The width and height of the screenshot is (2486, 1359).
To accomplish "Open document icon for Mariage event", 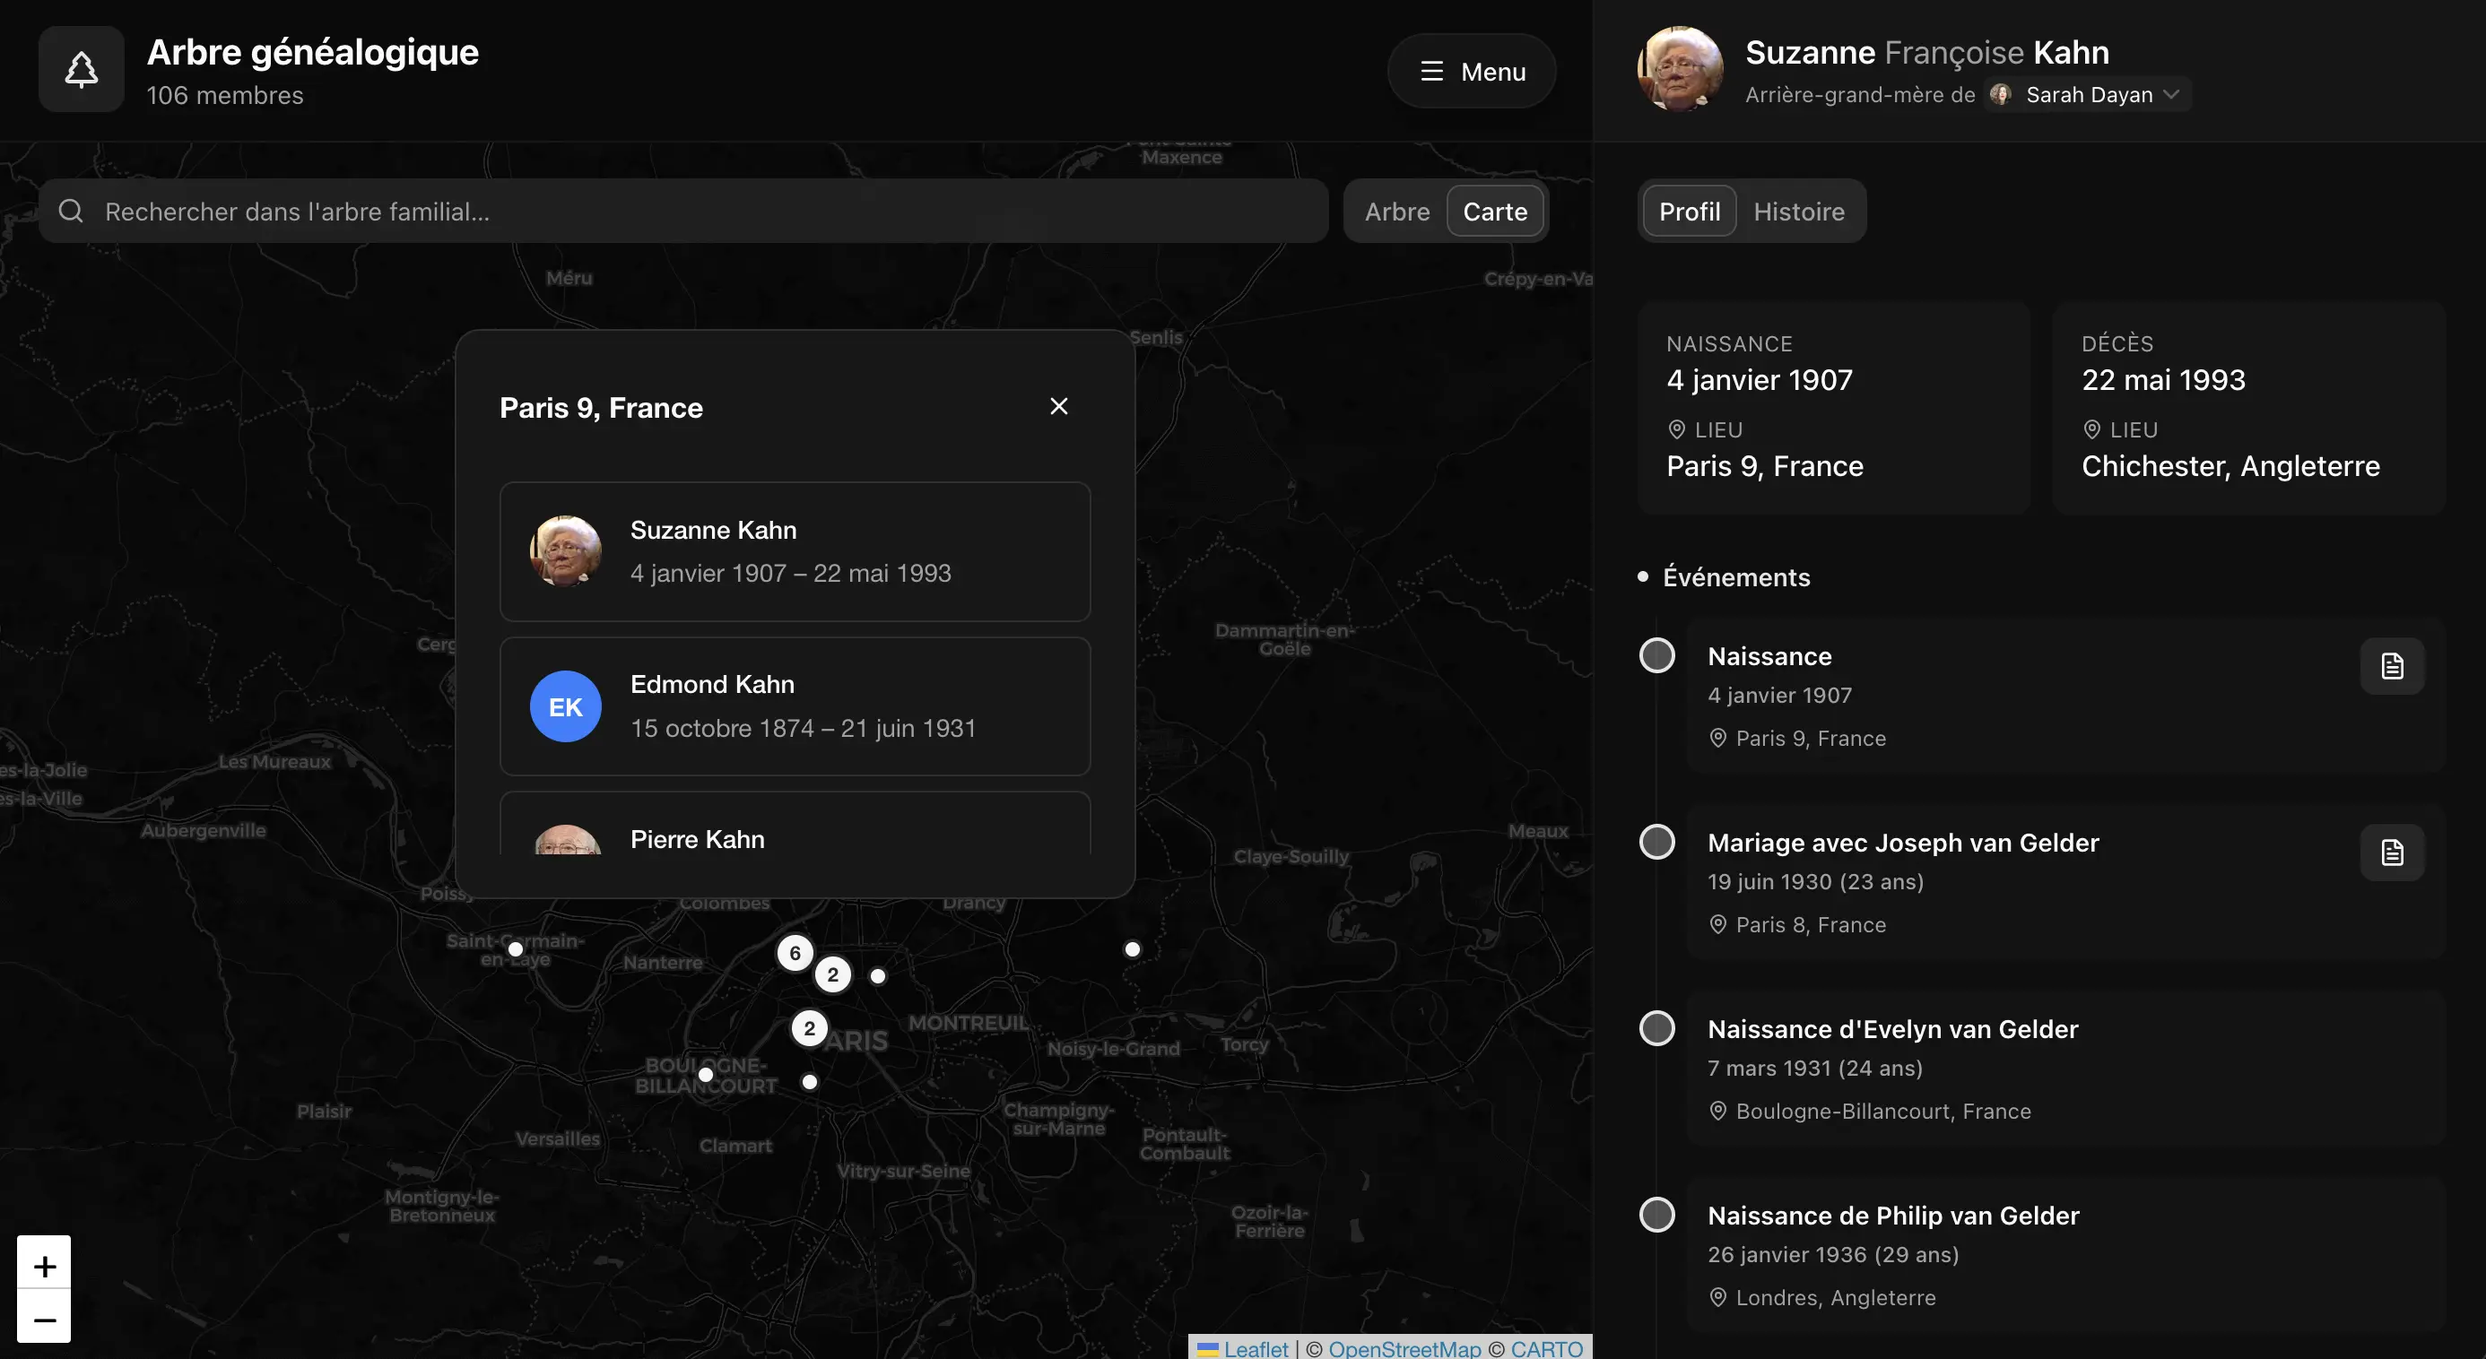I will 2392,853.
